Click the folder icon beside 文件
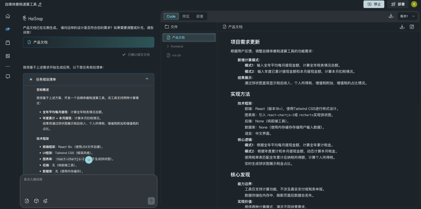 (x=167, y=27)
